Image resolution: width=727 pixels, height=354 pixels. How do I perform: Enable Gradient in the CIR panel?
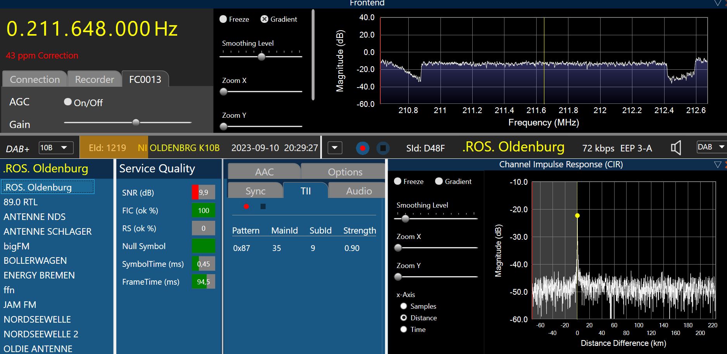pos(439,181)
